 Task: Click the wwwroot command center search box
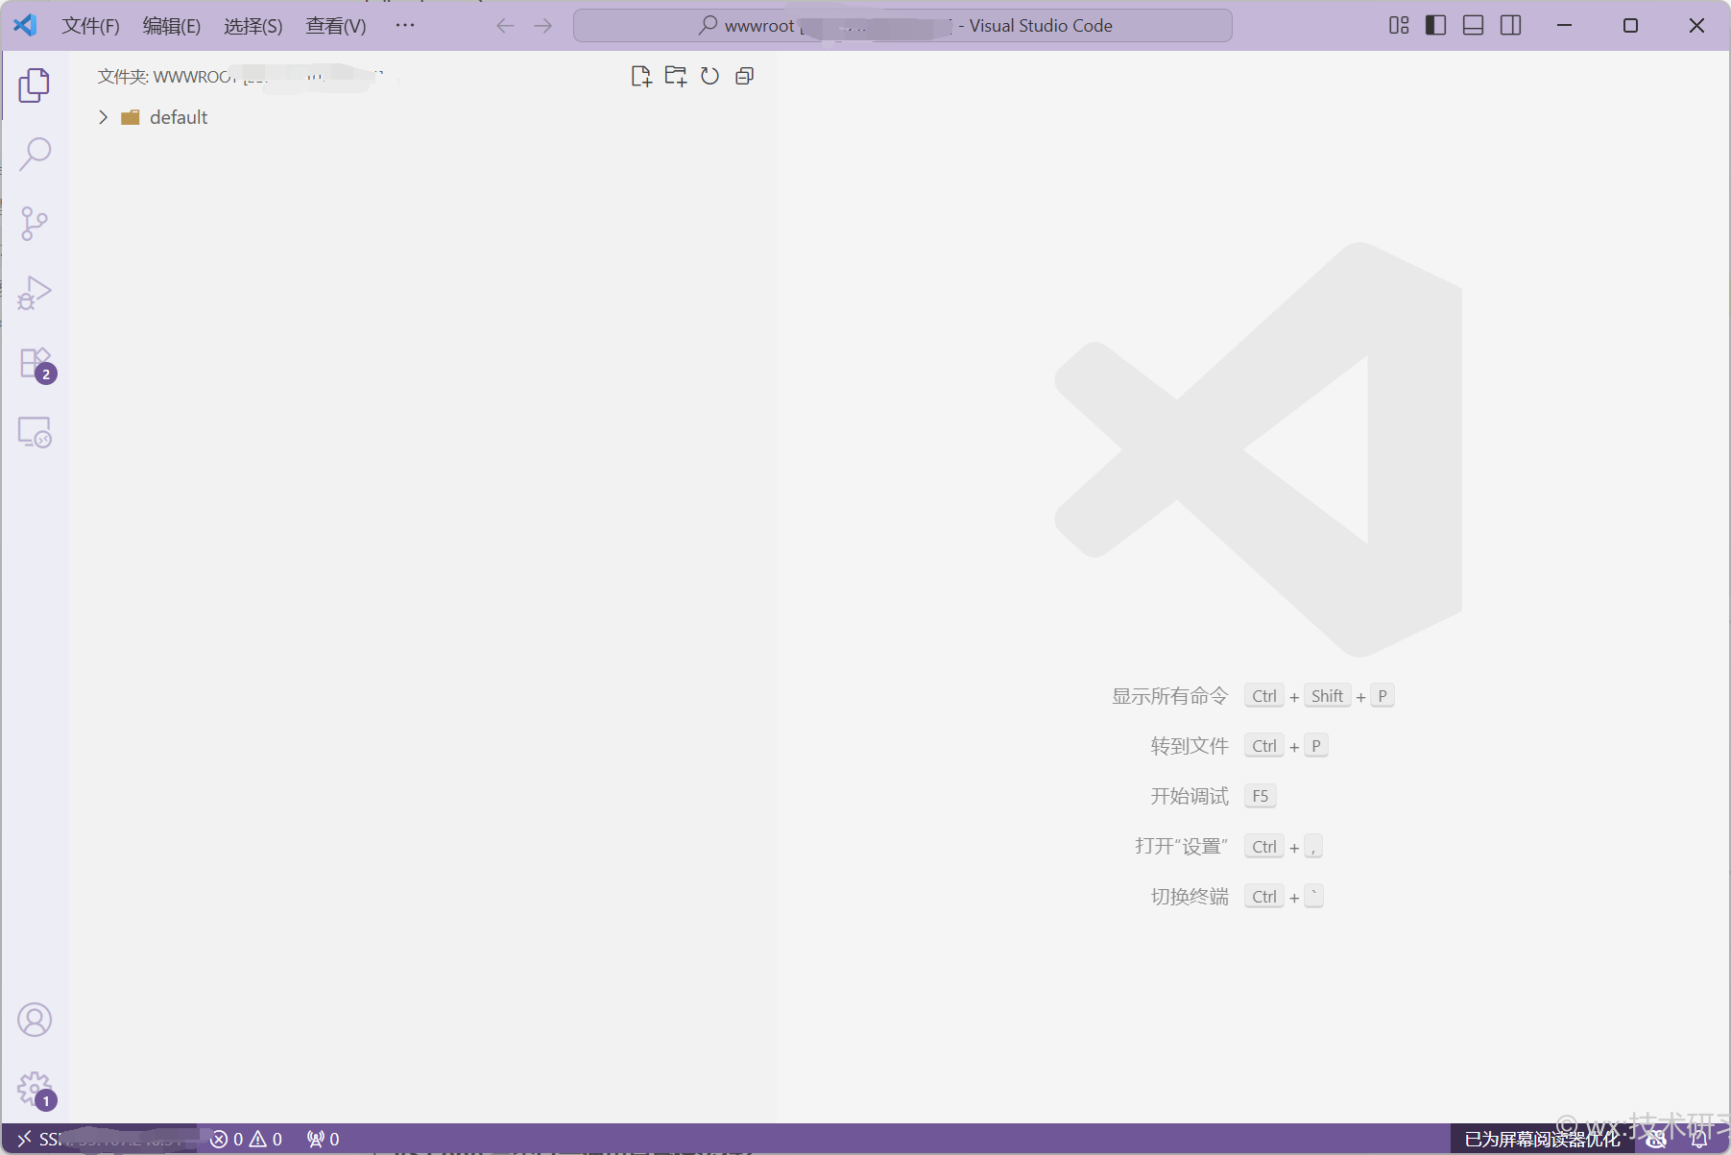[x=902, y=26]
